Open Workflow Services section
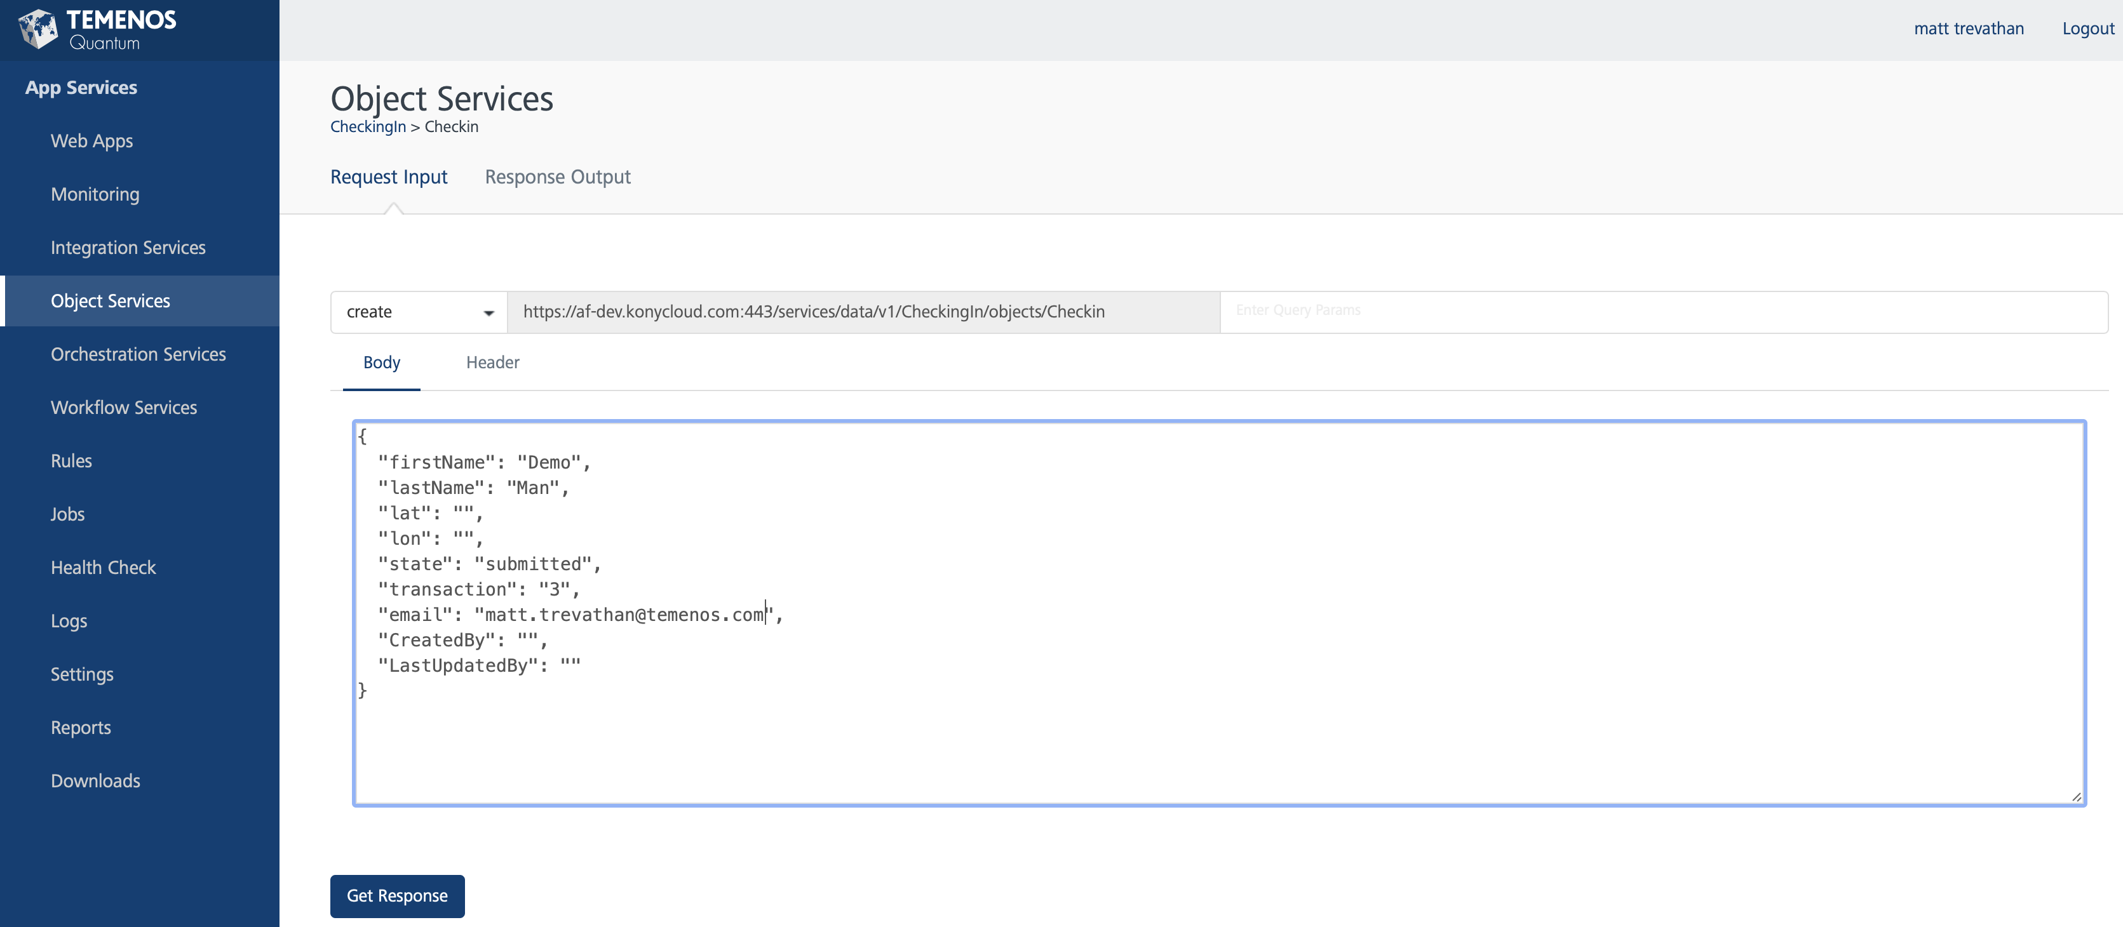Image resolution: width=2123 pixels, height=927 pixels. (124, 407)
